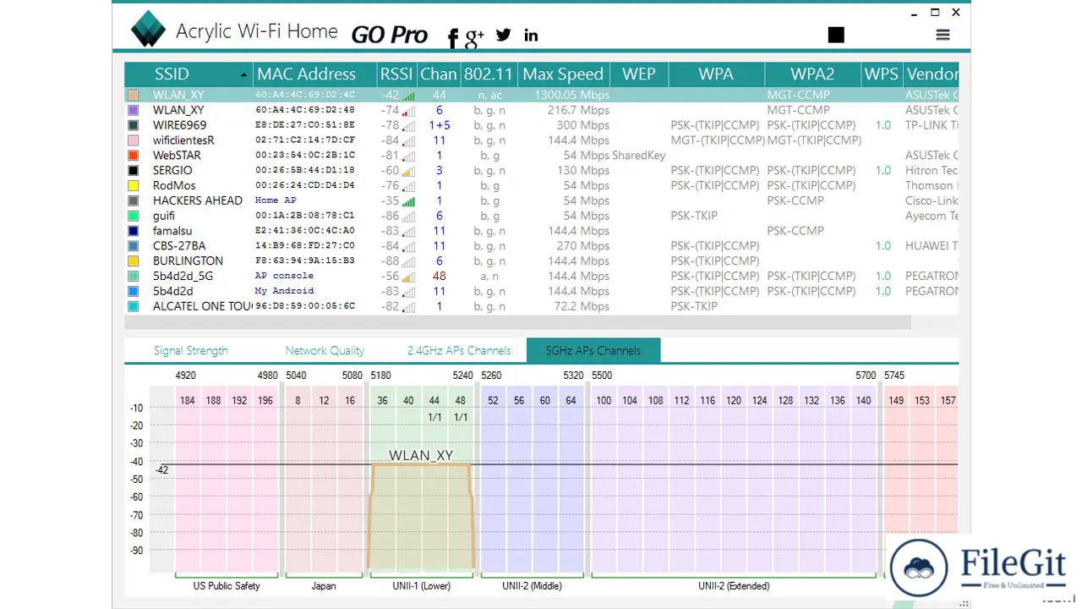Click the yellow RodMos color swatch
The image size is (1082, 609).
tap(134, 185)
